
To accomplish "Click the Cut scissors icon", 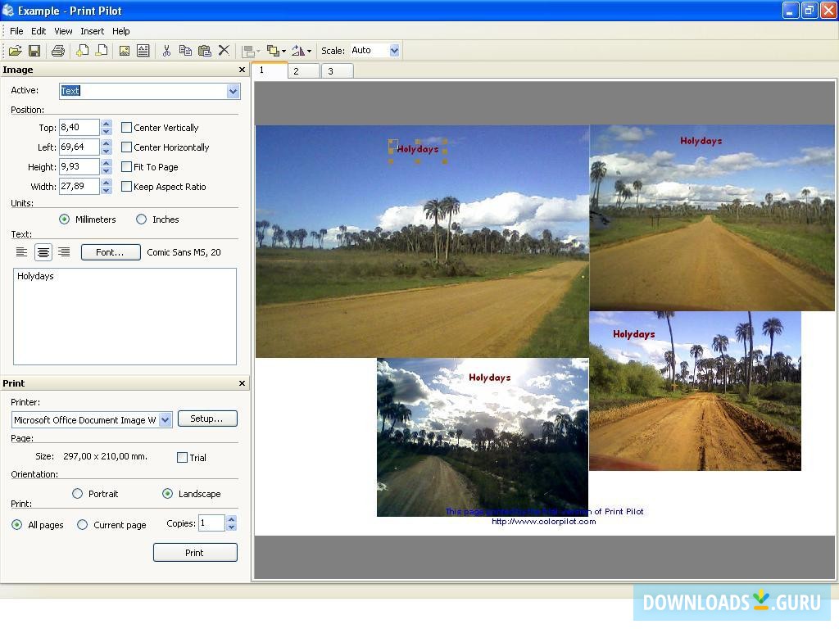I will tap(166, 51).
